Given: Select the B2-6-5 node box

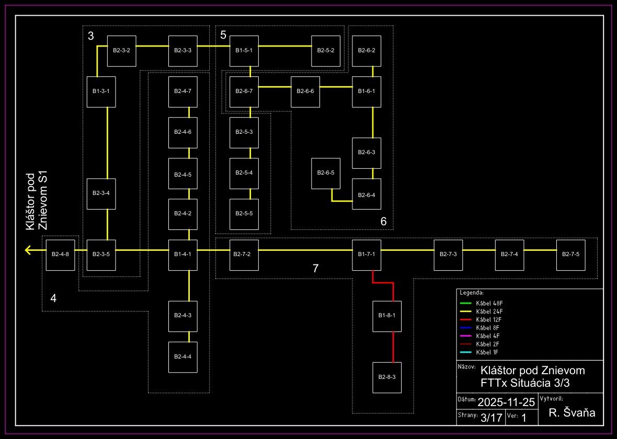Looking at the screenshot, I should (326, 173).
